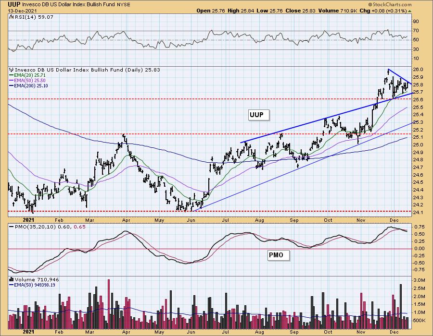Image resolution: width=433 pixels, height=336 pixels.
Task: Click the 25.1 price axis label
Action: [419, 137]
